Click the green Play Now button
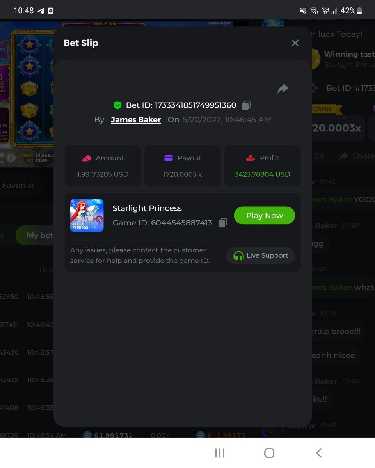Screen dimensions: 375x468 (265, 216)
